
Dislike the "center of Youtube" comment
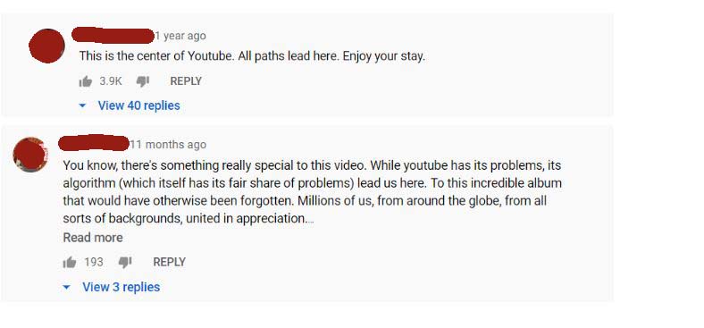[143, 81]
